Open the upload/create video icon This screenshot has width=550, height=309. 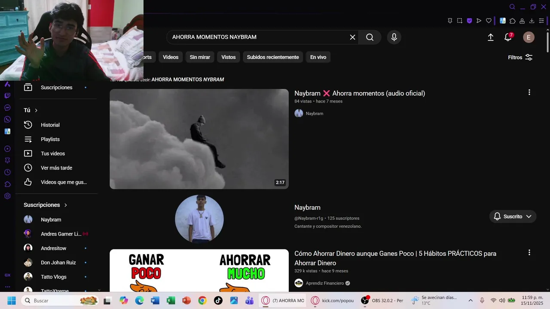point(491,37)
